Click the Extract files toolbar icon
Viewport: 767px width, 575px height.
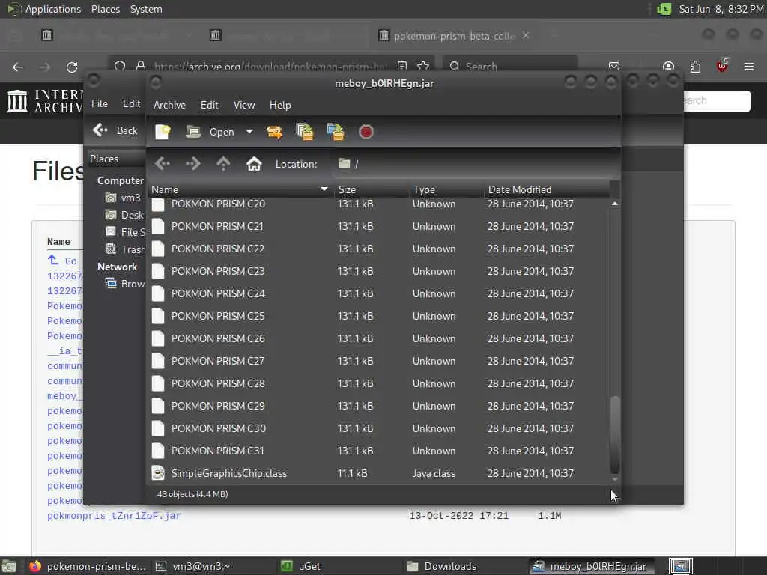tap(274, 132)
